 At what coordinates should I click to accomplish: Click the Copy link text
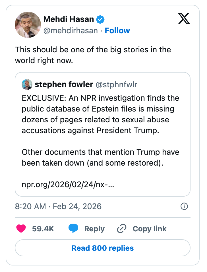[150, 229]
